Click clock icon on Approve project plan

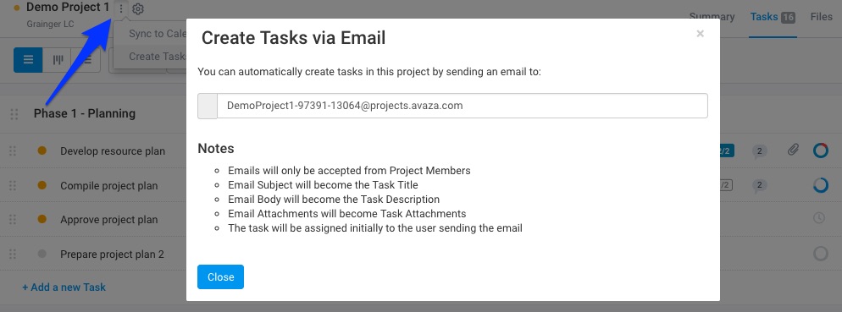pyautogui.click(x=819, y=219)
